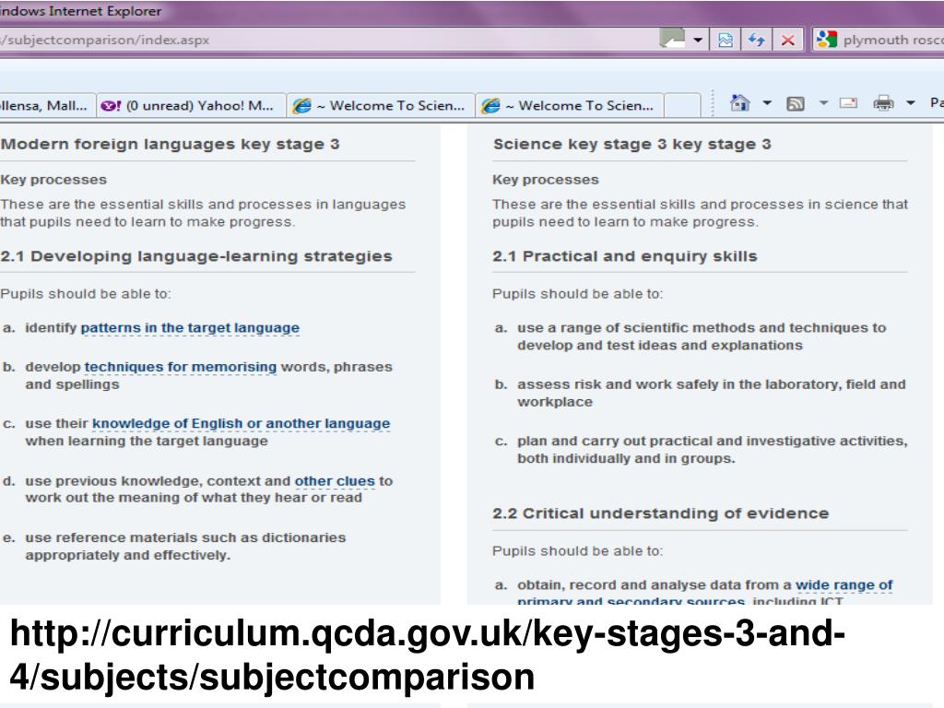944x708 pixels.
Task: Click '2.1 Developing language-learning strategies' heading
Action: (x=196, y=256)
